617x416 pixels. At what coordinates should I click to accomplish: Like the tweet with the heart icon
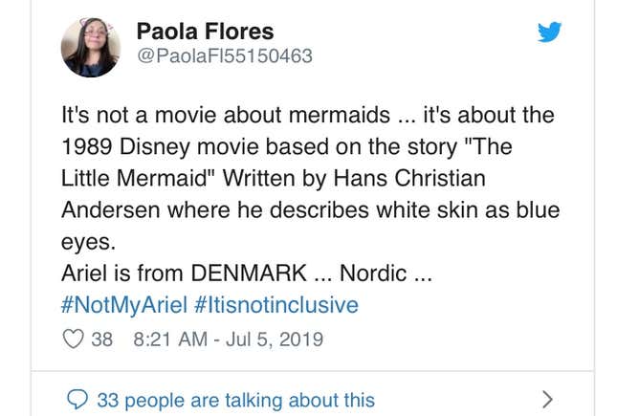tap(74, 339)
